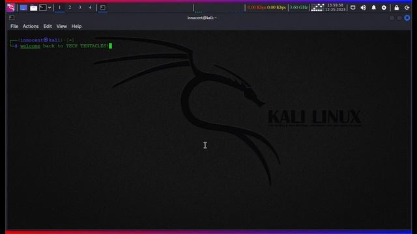Click the 3.60 GHz CPU frequency indicator
Viewport: 417px width, 234px height.
tap(298, 7)
